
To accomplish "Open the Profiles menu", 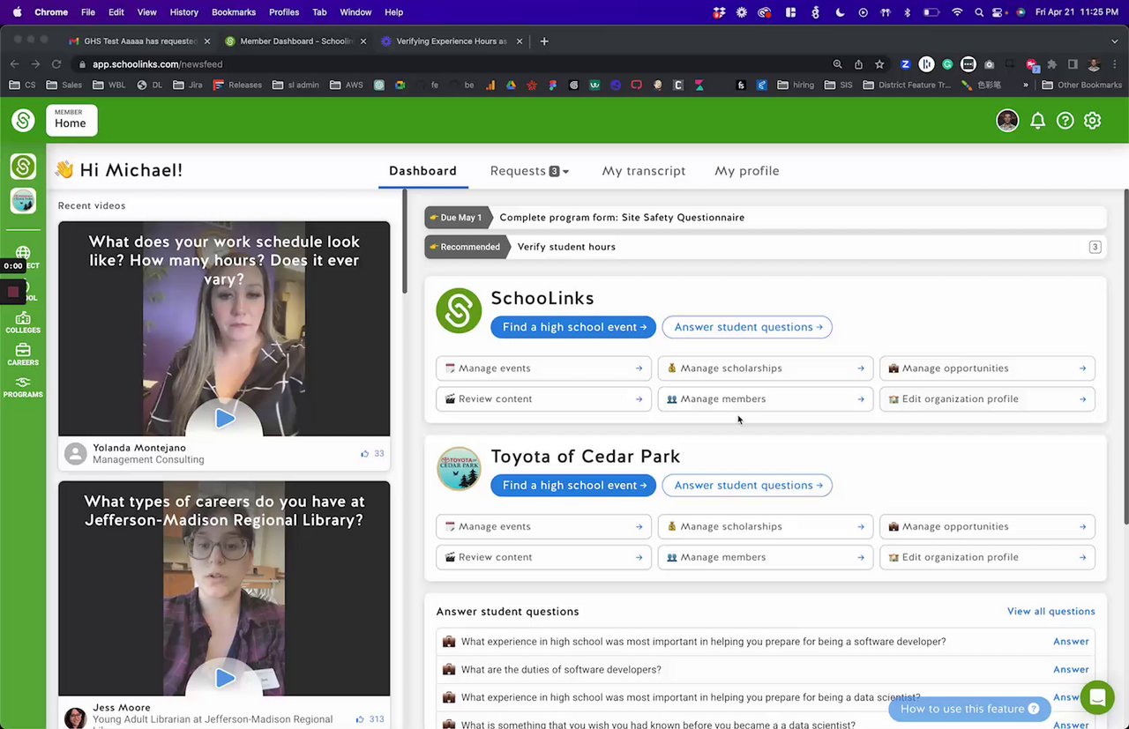I will point(284,12).
